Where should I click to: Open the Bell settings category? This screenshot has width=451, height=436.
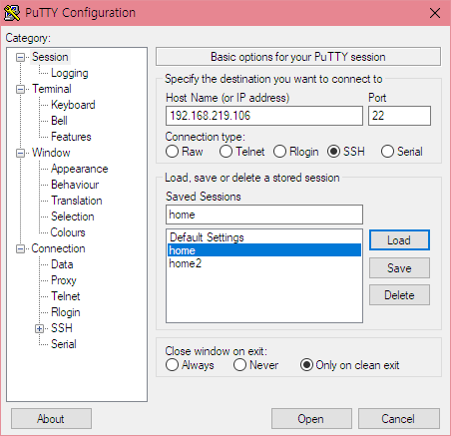59,121
